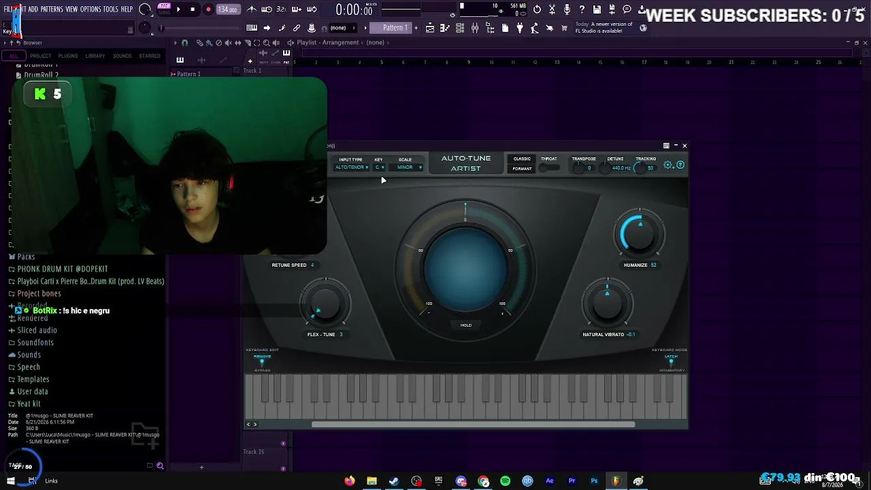This screenshot has width=871, height=490.
Task: Toggle the metronome icon
Action: [x=252, y=10]
